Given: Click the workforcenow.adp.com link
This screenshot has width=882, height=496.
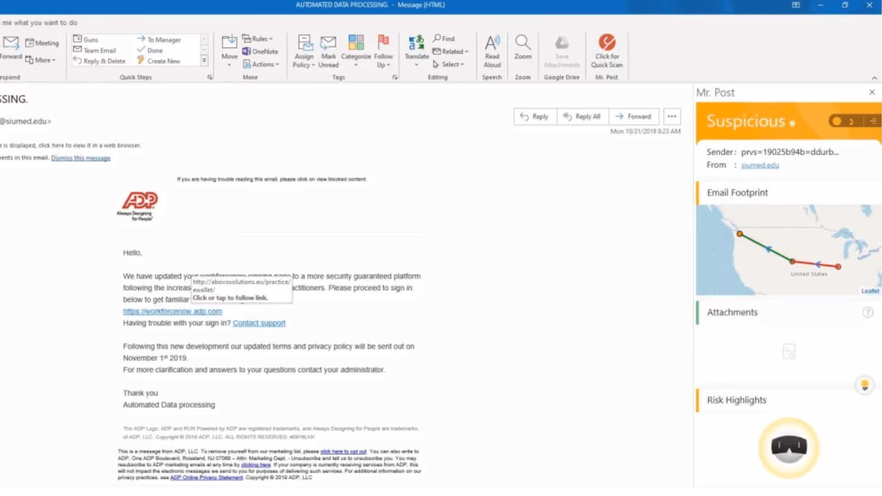Looking at the screenshot, I should (x=172, y=311).
